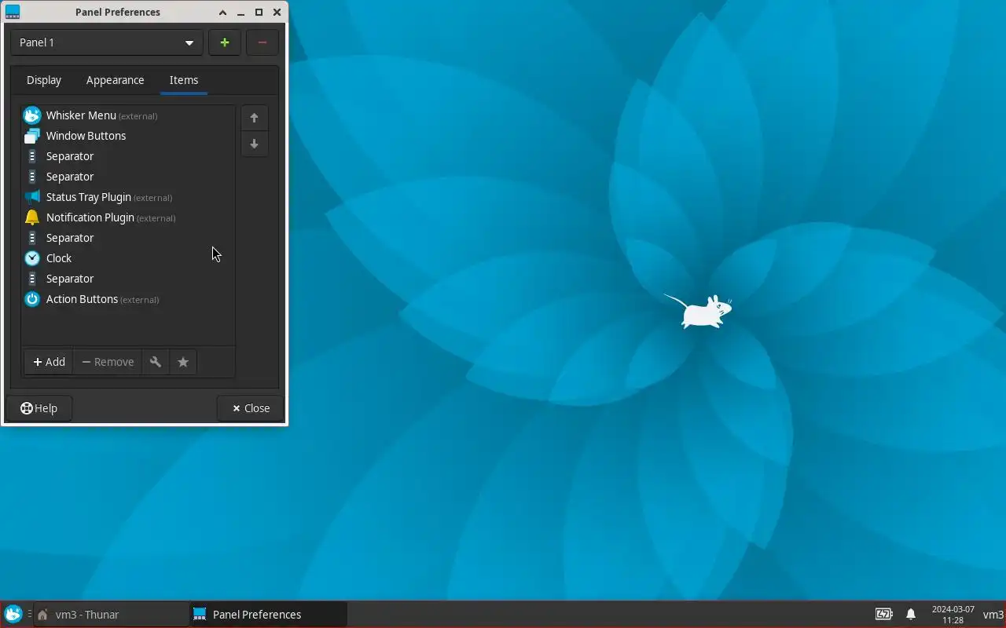This screenshot has height=628, width=1006.
Task: Click the vm3 user label on taskbar
Action: (993, 615)
